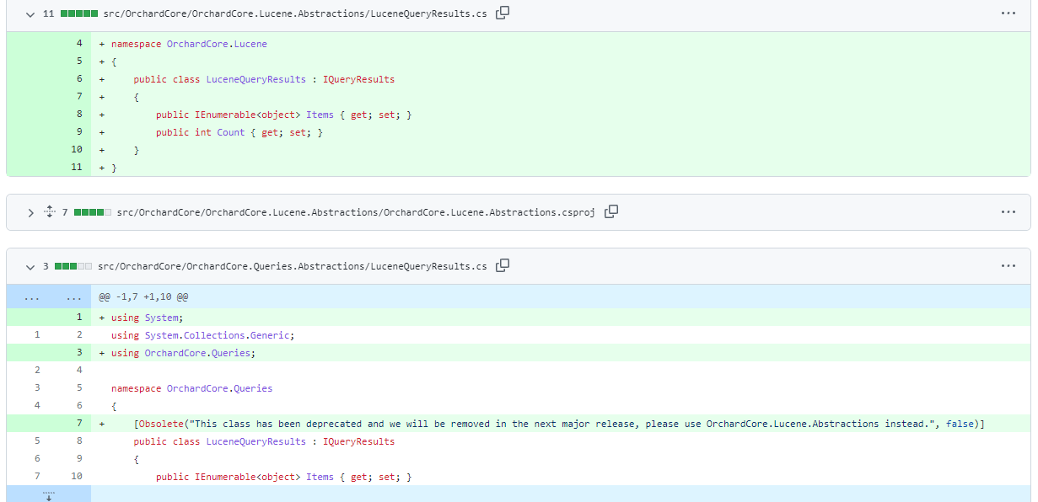Click the diffstat squares of first LuceneQueryResults.cs
Image resolution: width=1038 pixels, height=502 pixels.
[x=79, y=13]
